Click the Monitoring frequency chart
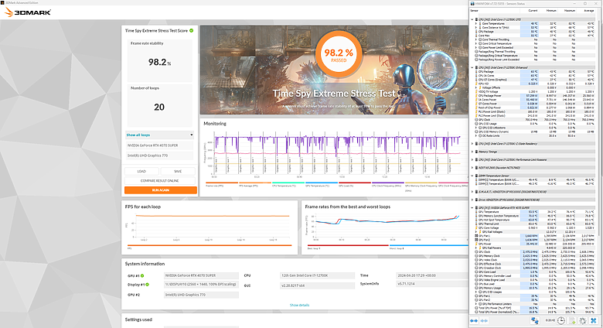The height and width of the screenshot is (328, 603). pos(337,152)
